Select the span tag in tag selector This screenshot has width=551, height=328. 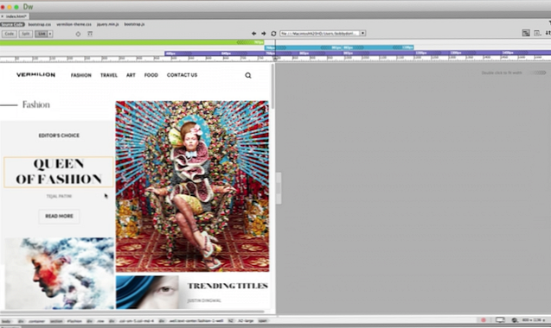262,320
